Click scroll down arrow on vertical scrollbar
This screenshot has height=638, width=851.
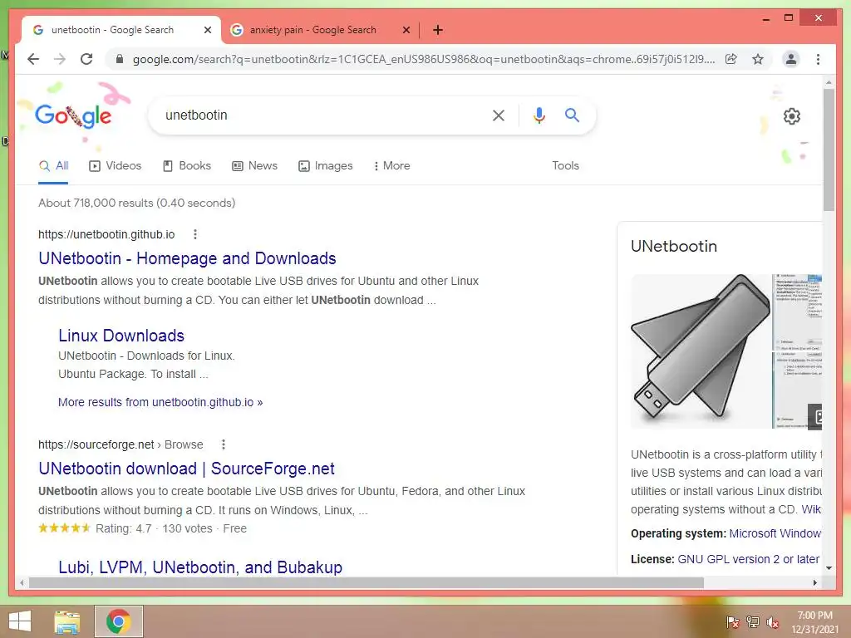(x=829, y=568)
